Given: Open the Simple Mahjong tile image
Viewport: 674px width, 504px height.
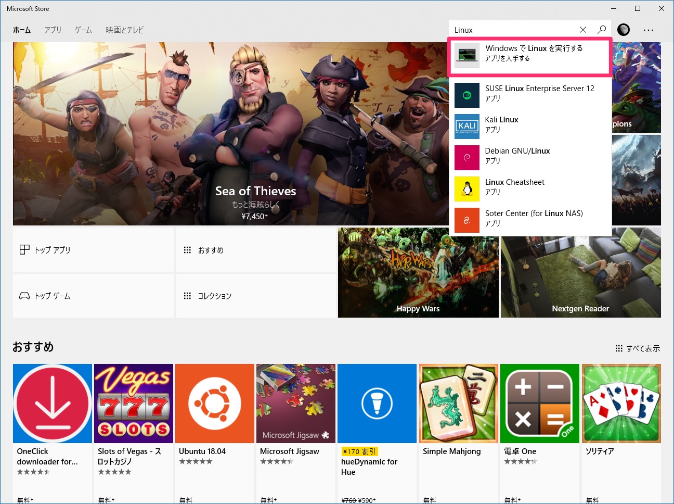Looking at the screenshot, I should pos(458,404).
